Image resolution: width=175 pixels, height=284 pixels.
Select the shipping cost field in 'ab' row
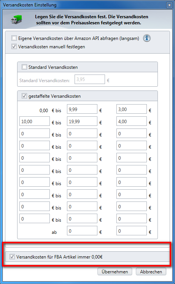[132, 230]
